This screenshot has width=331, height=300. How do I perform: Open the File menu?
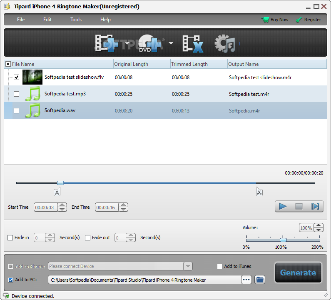pos(21,20)
